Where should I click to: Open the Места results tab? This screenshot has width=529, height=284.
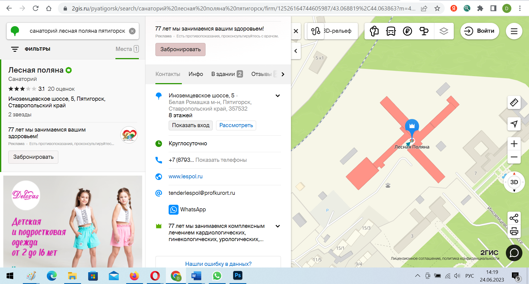[x=127, y=49]
